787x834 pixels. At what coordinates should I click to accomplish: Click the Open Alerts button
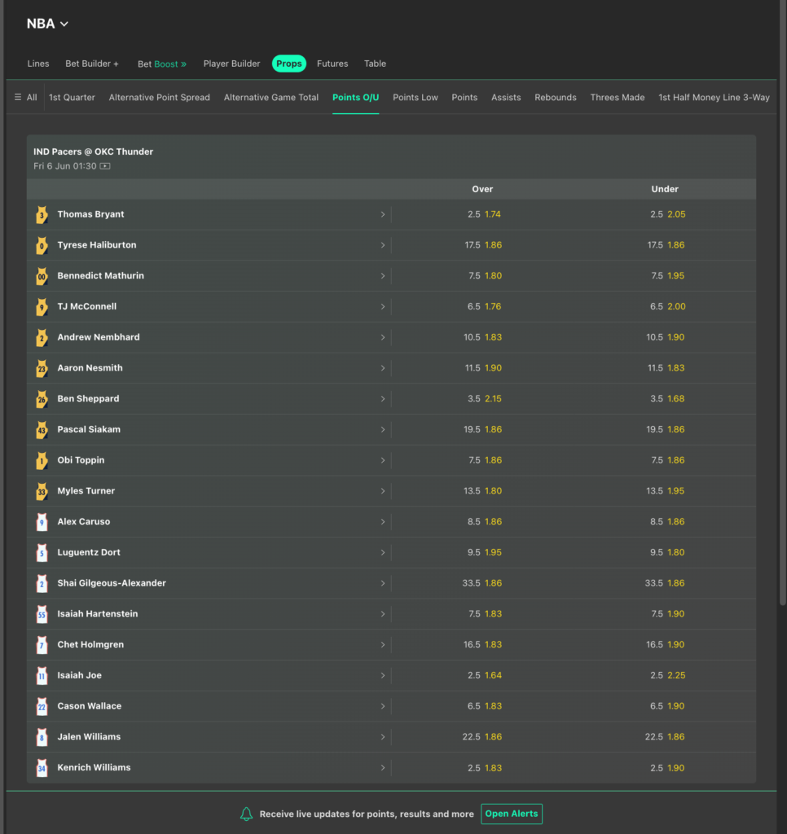512,814
